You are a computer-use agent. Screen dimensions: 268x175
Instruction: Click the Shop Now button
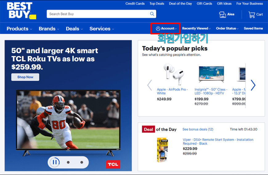[x=25, y=77]
